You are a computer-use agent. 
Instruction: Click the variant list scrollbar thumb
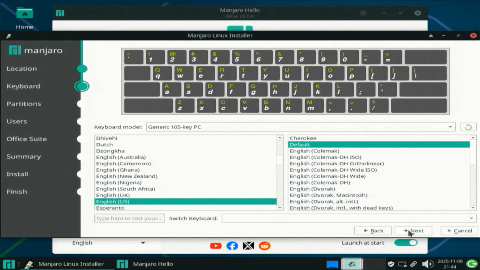tap(473, 153)
